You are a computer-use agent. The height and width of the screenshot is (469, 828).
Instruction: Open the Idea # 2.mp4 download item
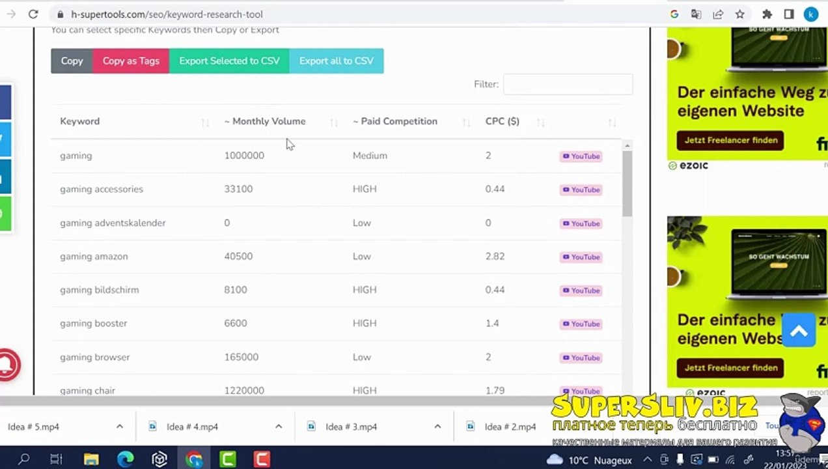(510, 427)
